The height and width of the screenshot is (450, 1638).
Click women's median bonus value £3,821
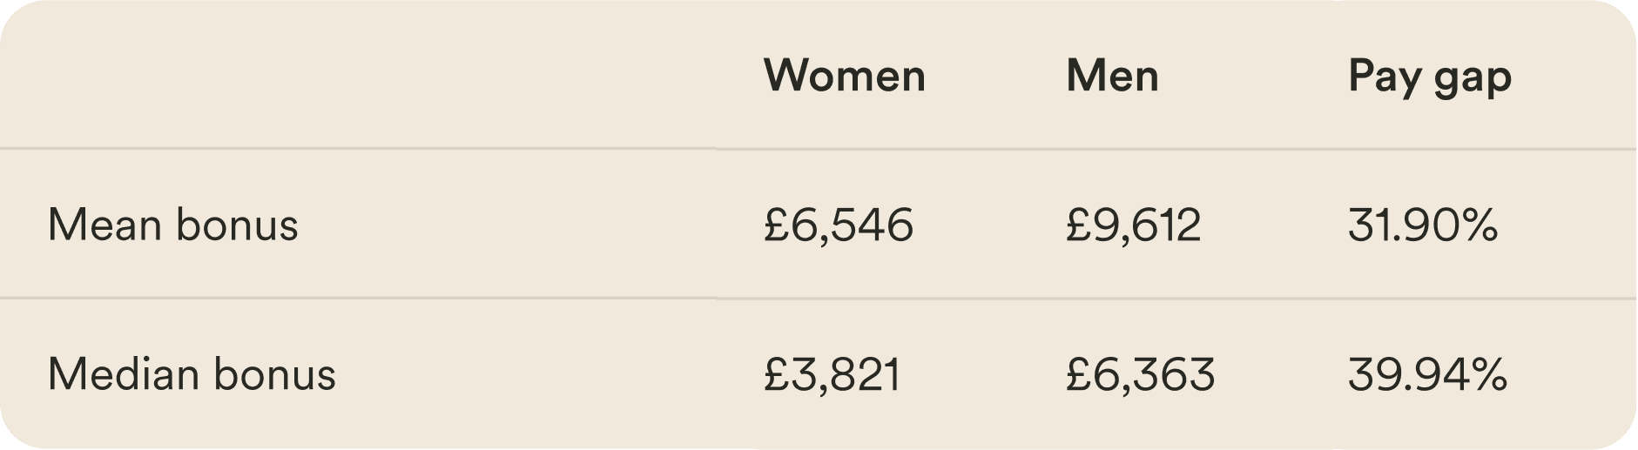click(832, 374)
